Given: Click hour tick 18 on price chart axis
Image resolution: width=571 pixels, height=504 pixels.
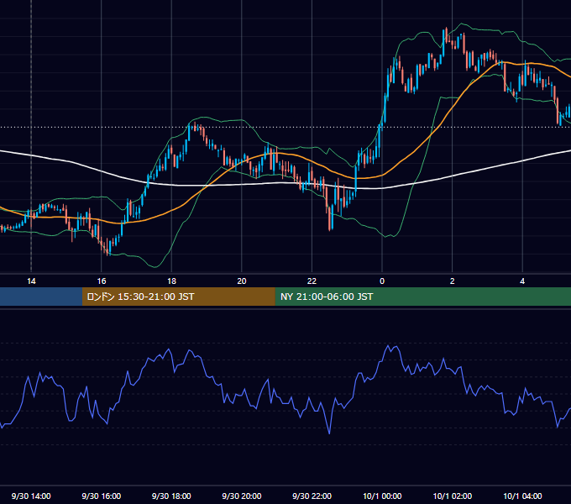Looking at the screenshot, I should tap(171, 281).
